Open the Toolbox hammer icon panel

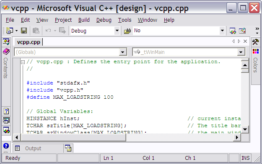(x=255, y=42)
